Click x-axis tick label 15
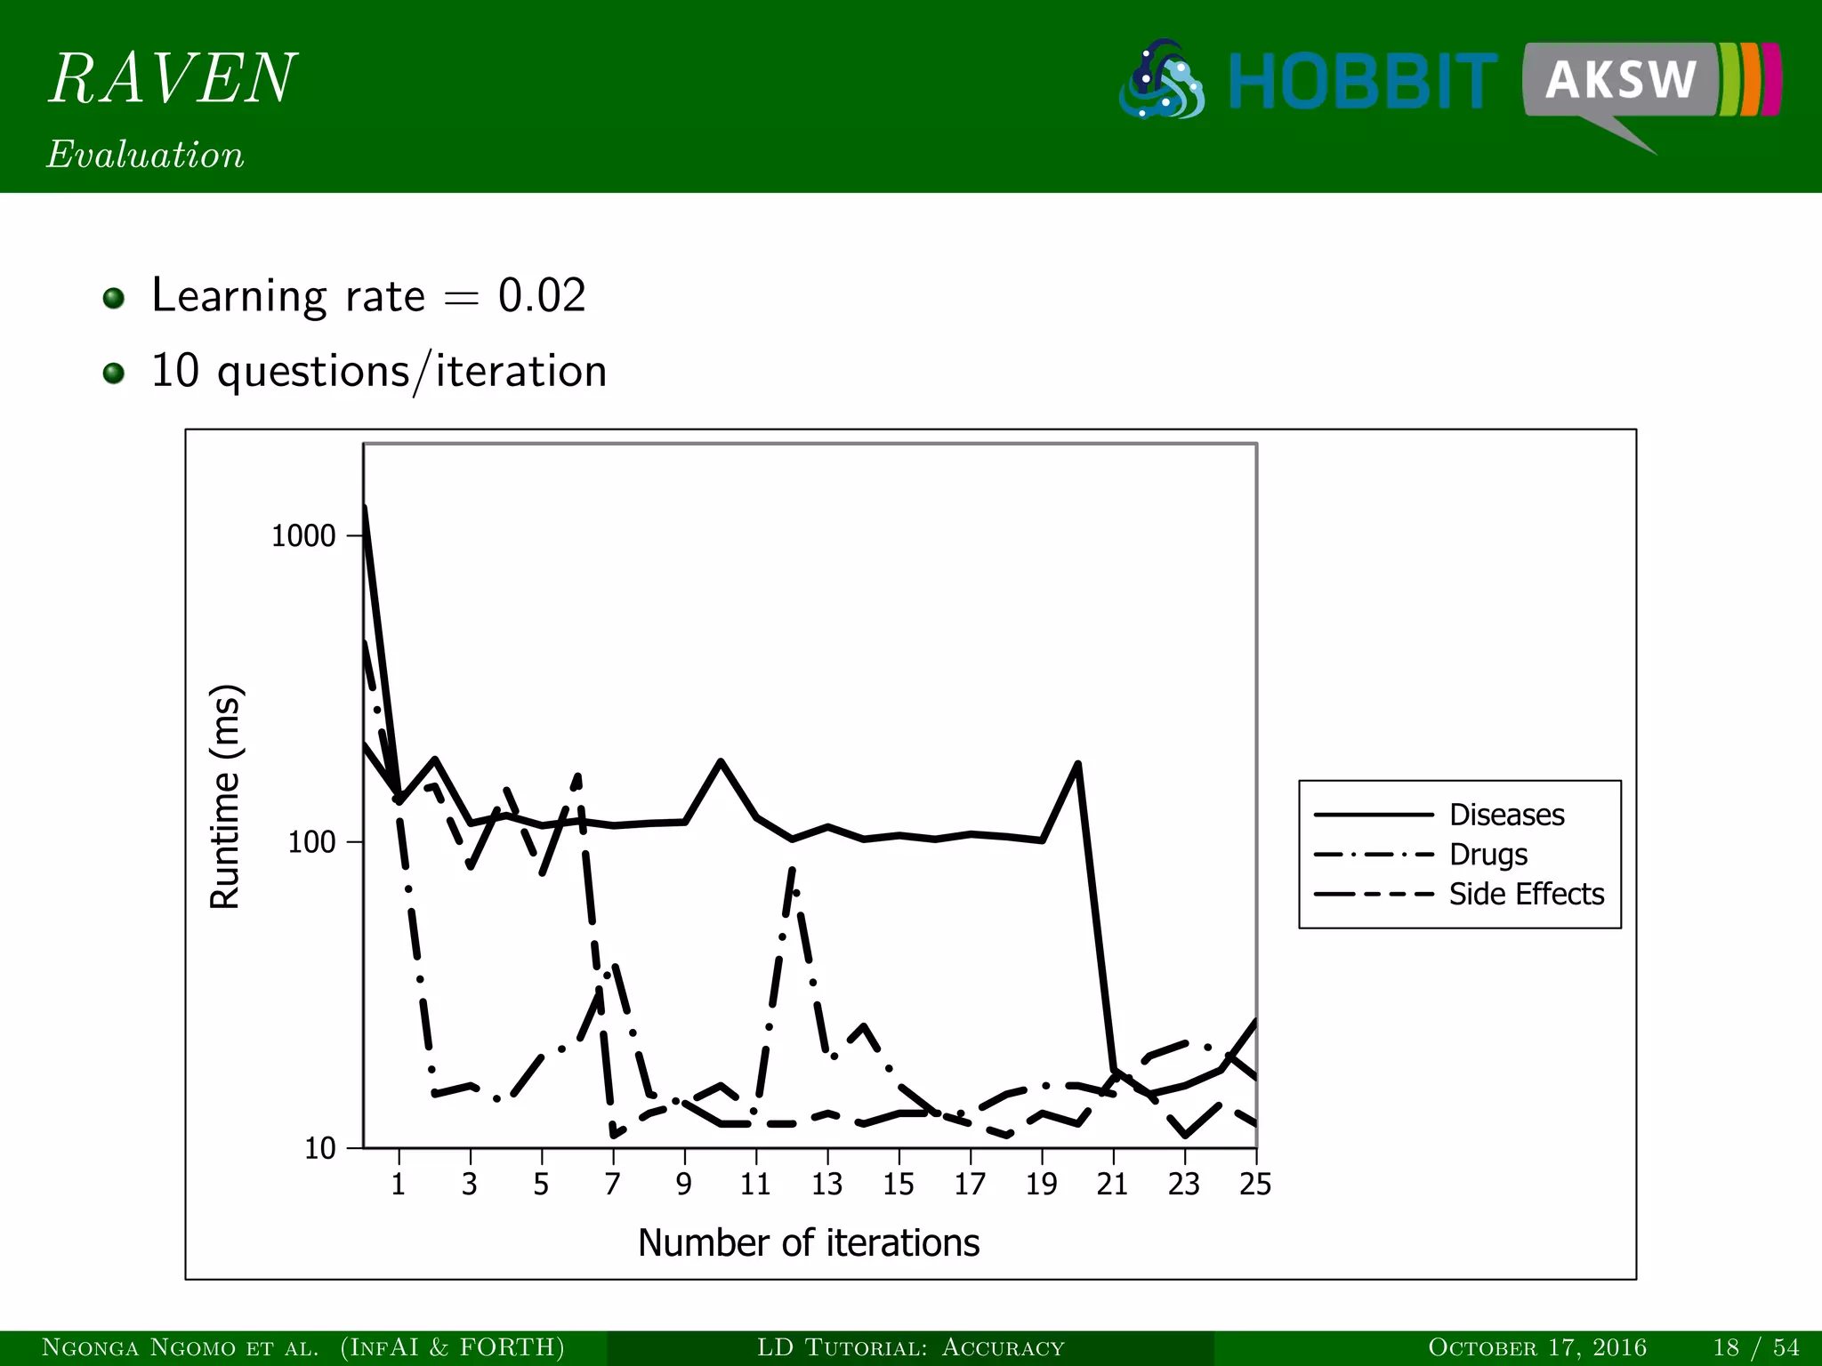Viewport: 1822px width, 1366px height. [x=899, y=1184]
